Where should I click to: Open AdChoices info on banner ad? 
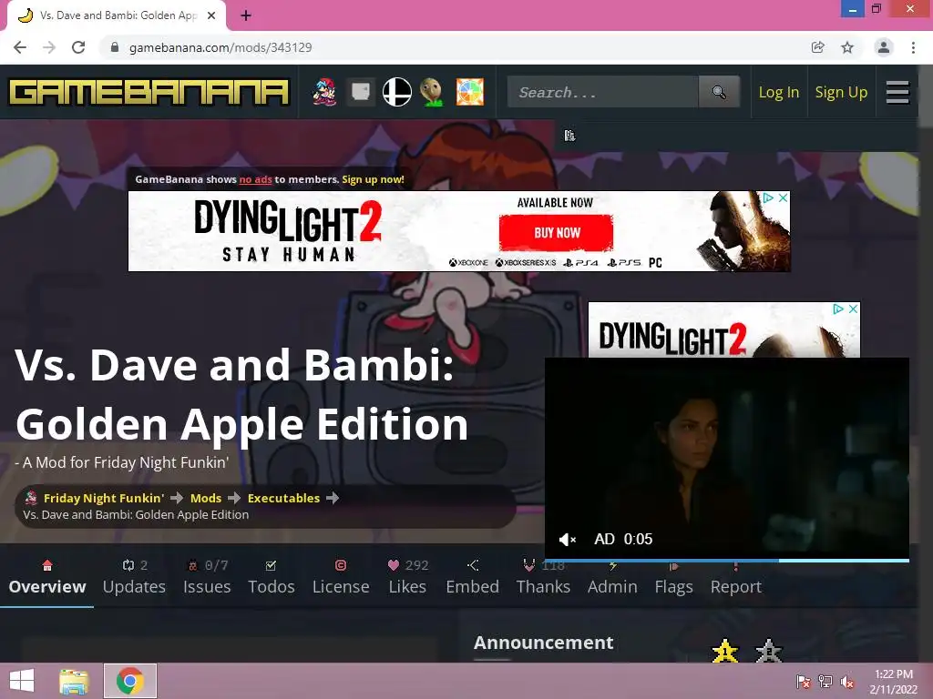[768, 198]
